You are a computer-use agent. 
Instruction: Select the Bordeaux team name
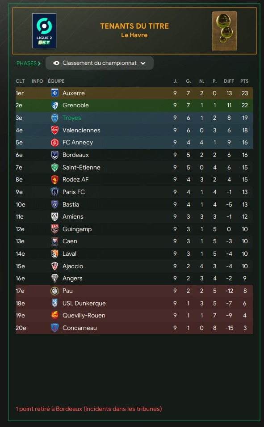click(x=75, y=155)
